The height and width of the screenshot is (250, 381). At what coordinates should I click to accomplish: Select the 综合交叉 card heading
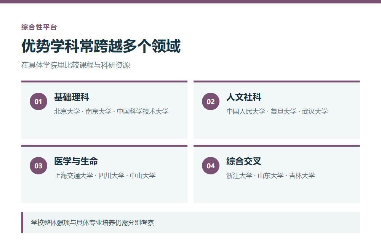click(244, 161)
